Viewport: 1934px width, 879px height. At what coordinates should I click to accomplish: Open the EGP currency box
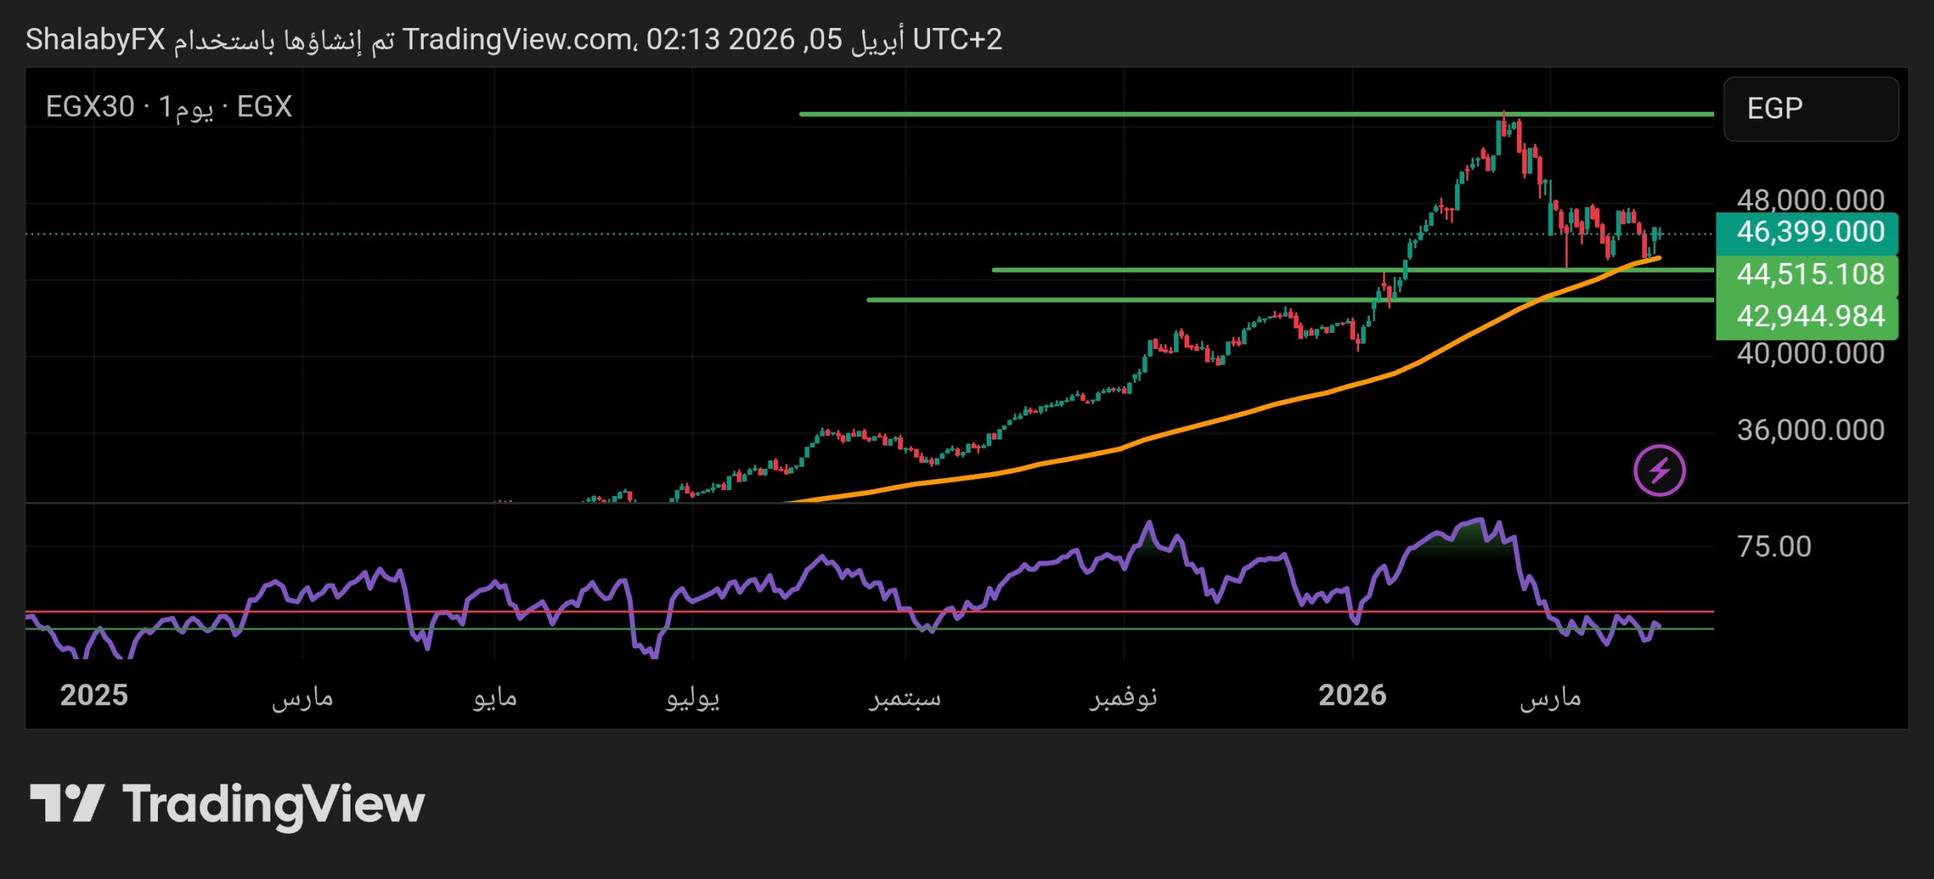coord(1810,109)
